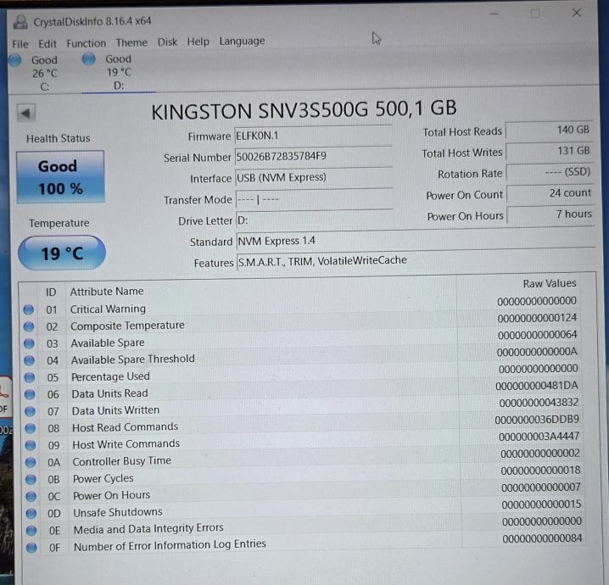Click the Power On Hours value 7 hours

click(550, 214)
